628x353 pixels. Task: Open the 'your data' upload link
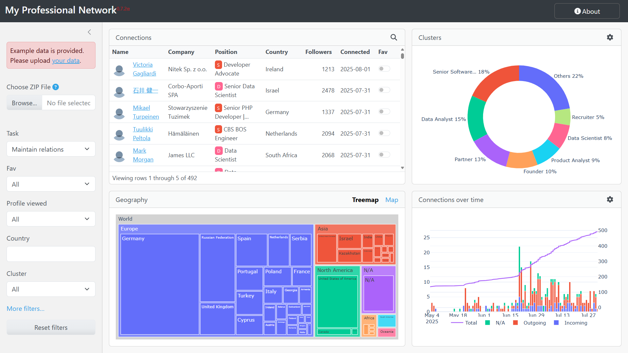point(66,60)
